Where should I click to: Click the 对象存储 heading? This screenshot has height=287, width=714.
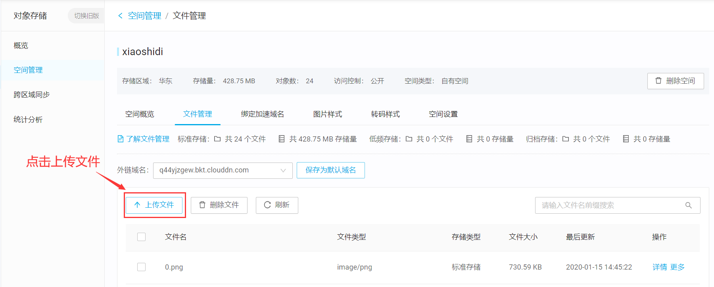click(30, 16)
